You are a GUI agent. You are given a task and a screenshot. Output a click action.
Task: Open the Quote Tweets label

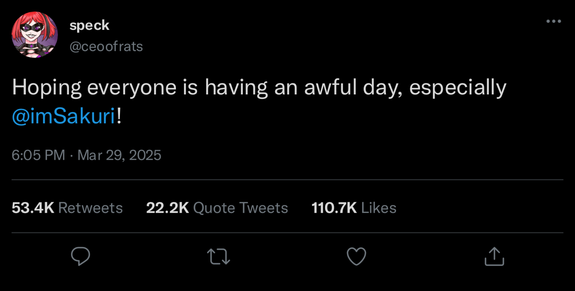(x=241, y=208)
